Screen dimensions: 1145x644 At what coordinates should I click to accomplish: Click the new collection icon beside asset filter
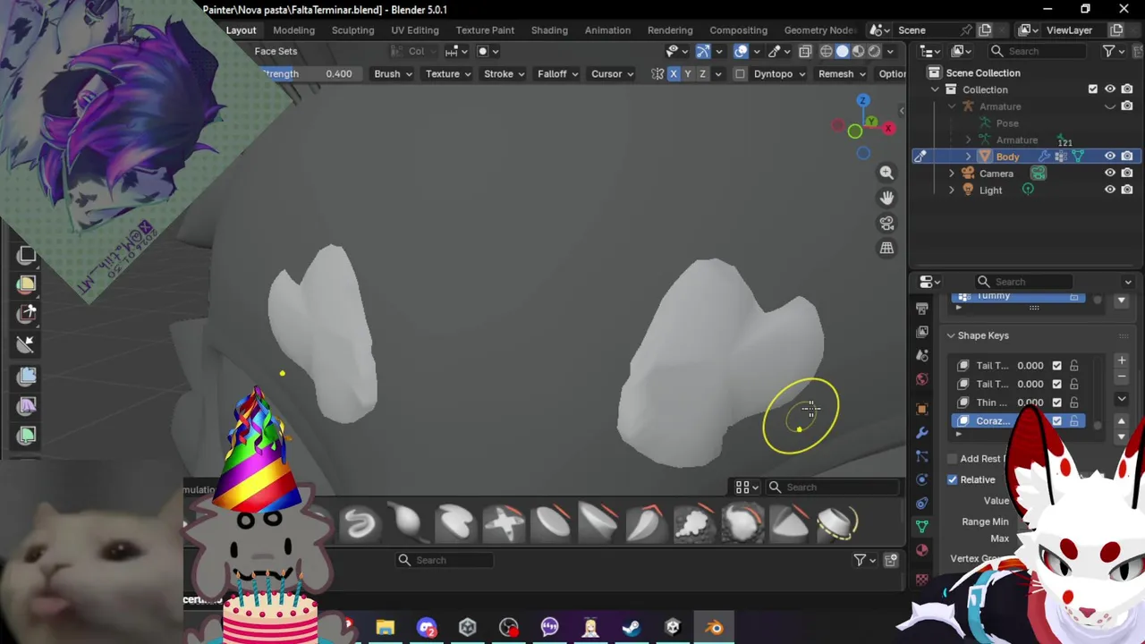point(891,560)
